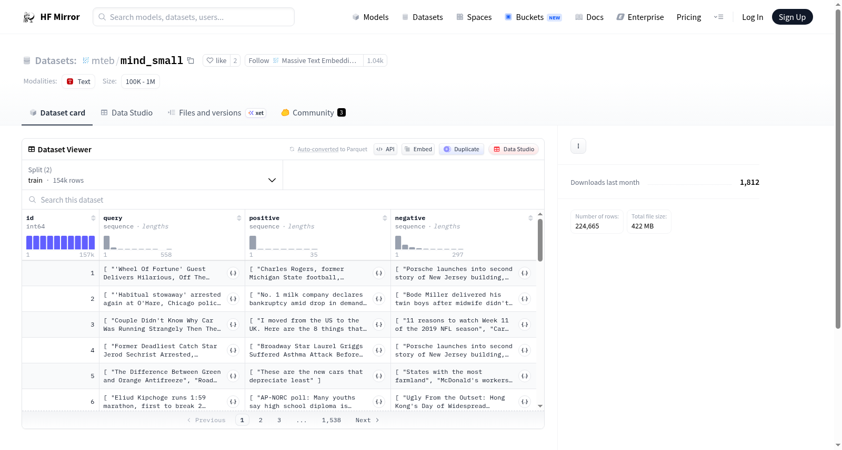Image resolution: width=842 pixels, height=450 pixels.
Task: Copy dataset name with the copy icon
Action: click(x=191, y=60)
